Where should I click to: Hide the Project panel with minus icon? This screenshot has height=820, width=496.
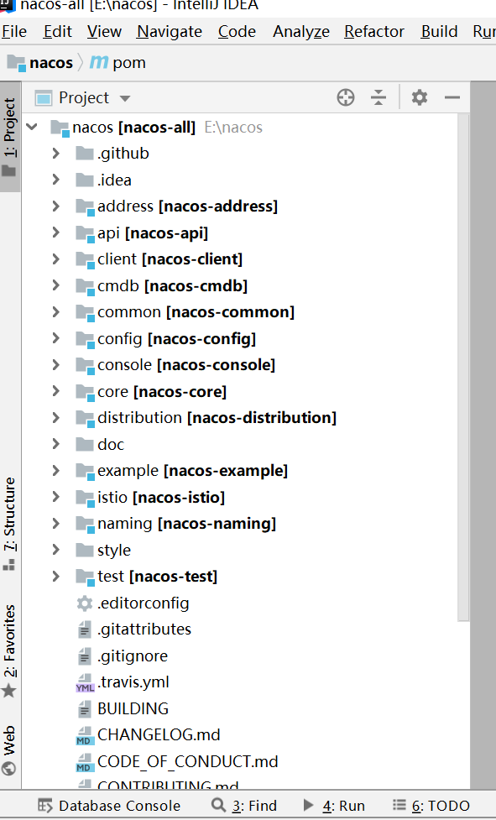tap(452, 98)
